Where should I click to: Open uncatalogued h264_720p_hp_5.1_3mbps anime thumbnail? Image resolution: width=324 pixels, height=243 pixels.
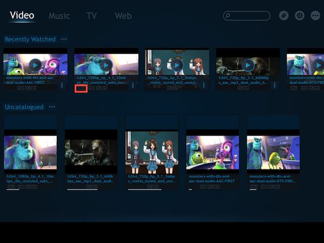(x=152, y=151)
